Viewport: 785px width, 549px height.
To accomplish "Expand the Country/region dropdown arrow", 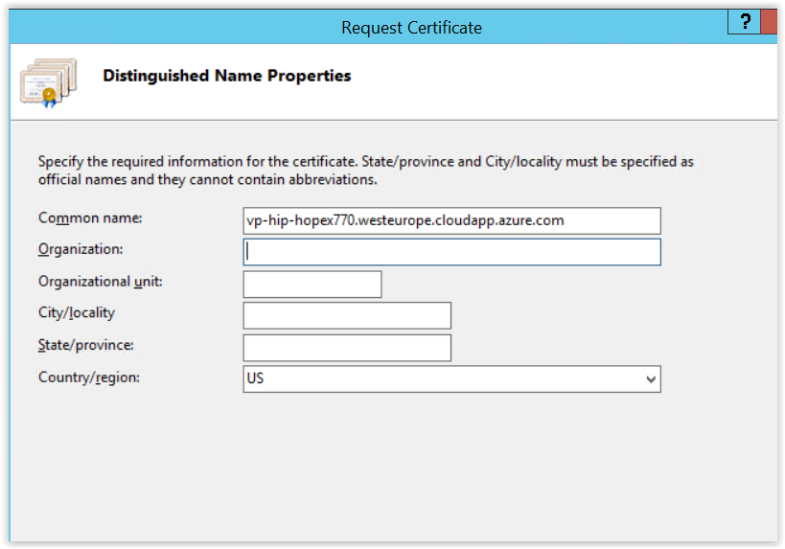I will [651, 379].
